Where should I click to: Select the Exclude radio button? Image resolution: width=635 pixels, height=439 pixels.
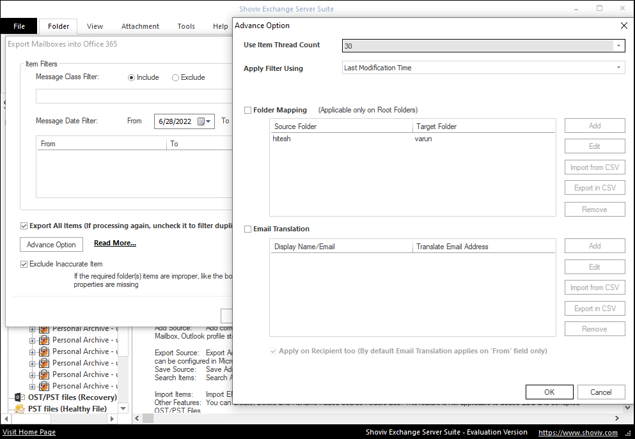coord(175,78)
